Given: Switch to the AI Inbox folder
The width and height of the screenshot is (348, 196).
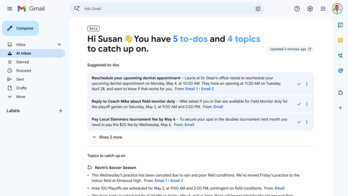Looking at the screenshot, I should 24,53.
